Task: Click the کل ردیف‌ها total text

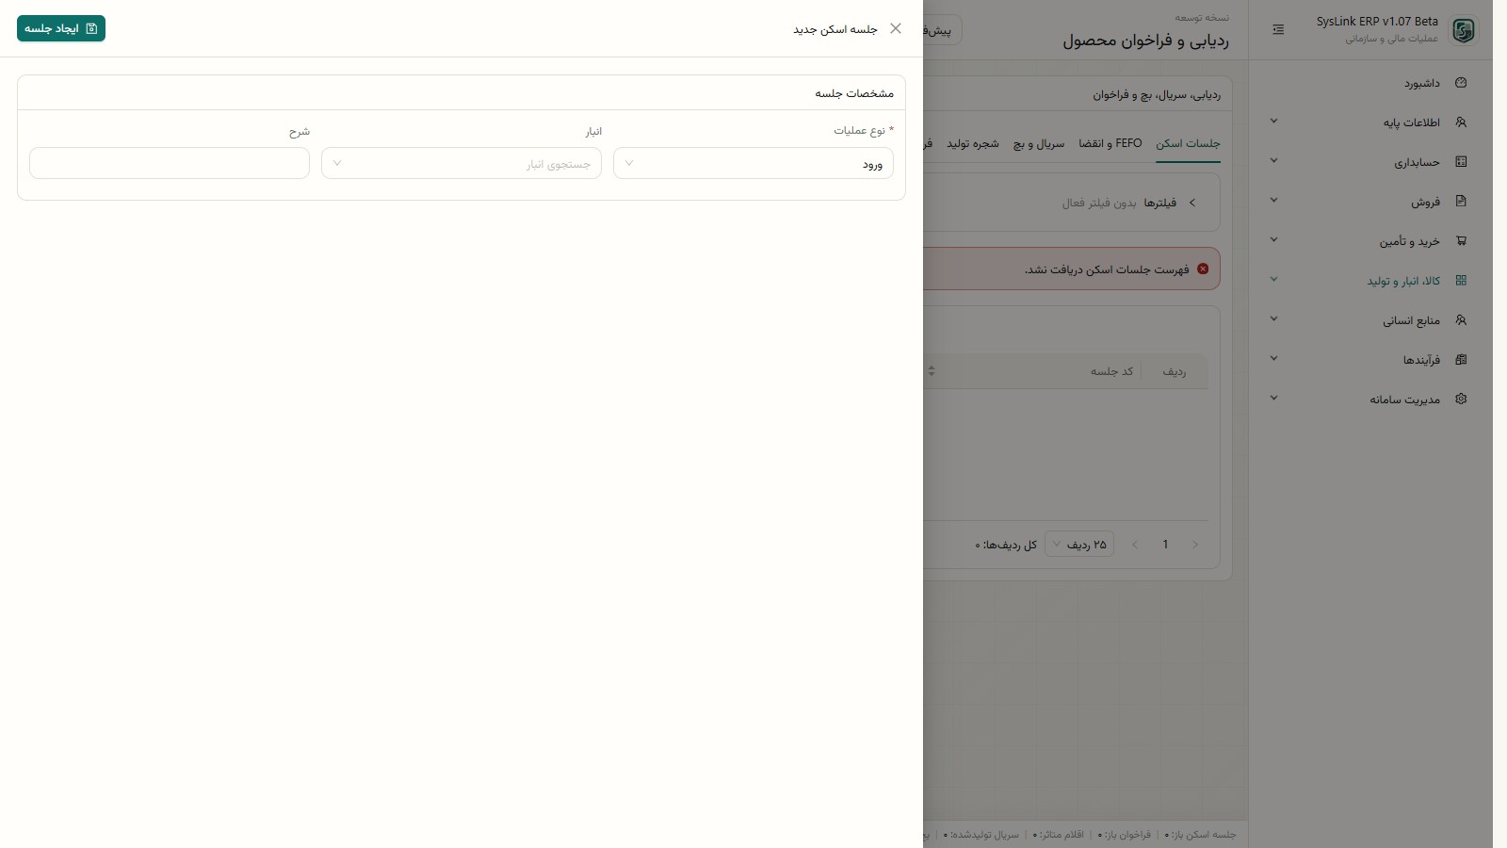Action: 1006,545
